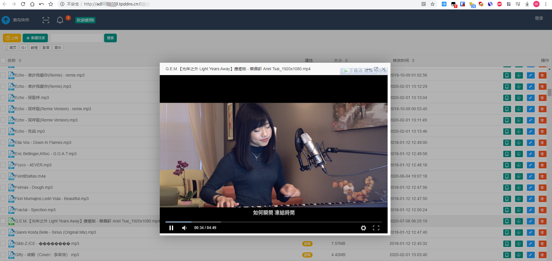
Task: Open QR/mobile view for file dated 2019-10-09 01:02:56
Action: (x=507, y=75)
